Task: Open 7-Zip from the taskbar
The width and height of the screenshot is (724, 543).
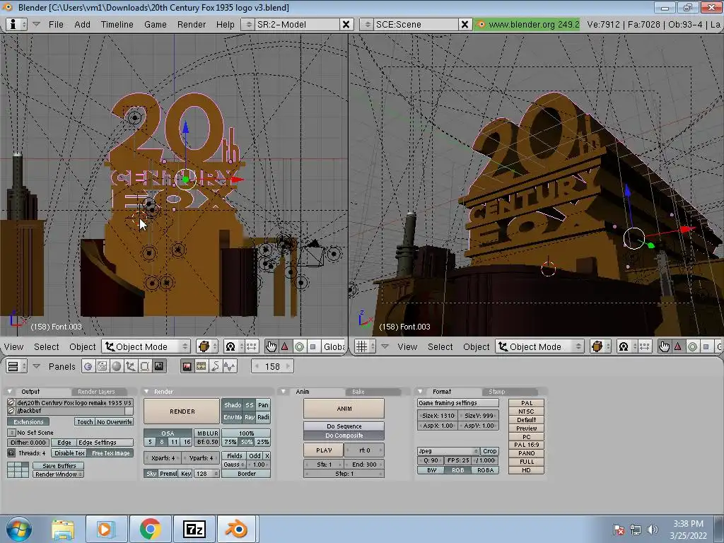Action: point(194,529)
